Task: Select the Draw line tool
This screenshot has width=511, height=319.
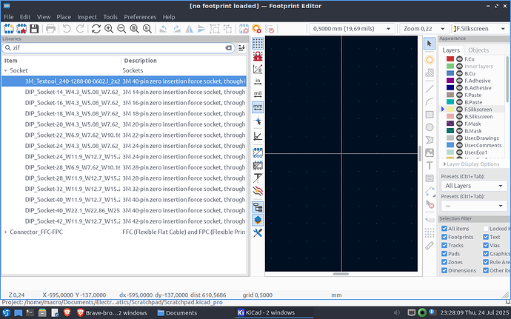Action: pos(430,89)
